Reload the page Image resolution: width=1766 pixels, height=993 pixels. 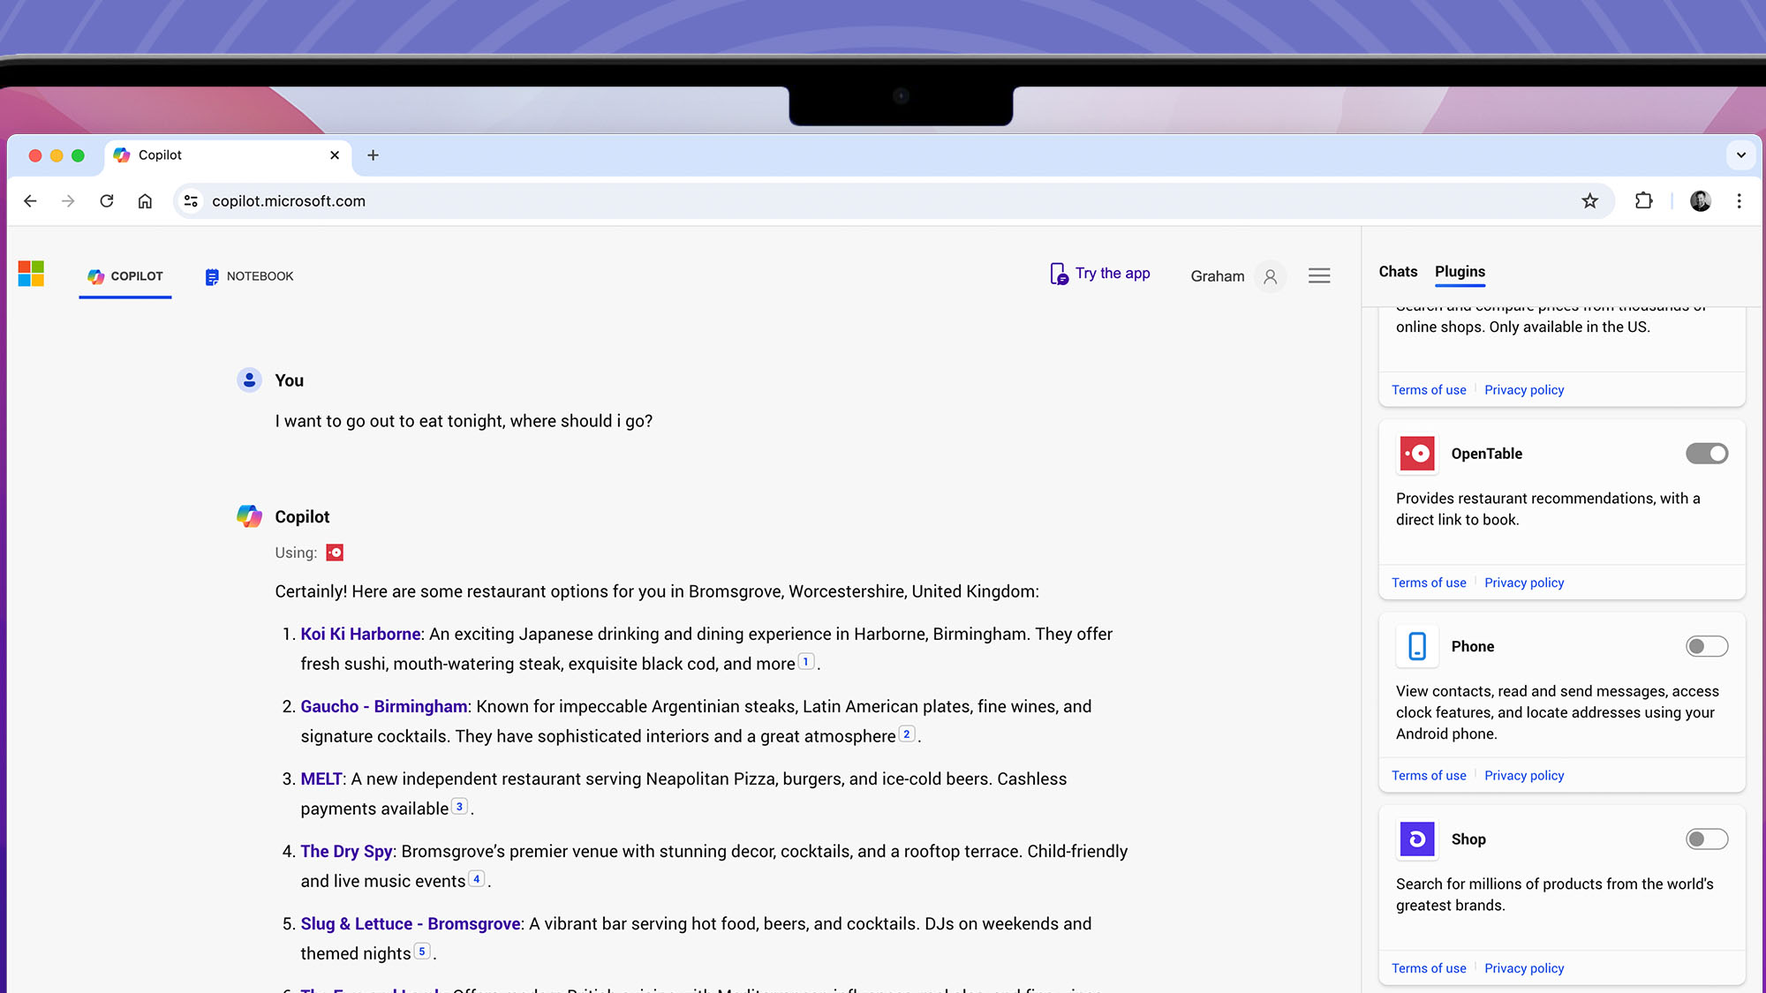point(107,201)
